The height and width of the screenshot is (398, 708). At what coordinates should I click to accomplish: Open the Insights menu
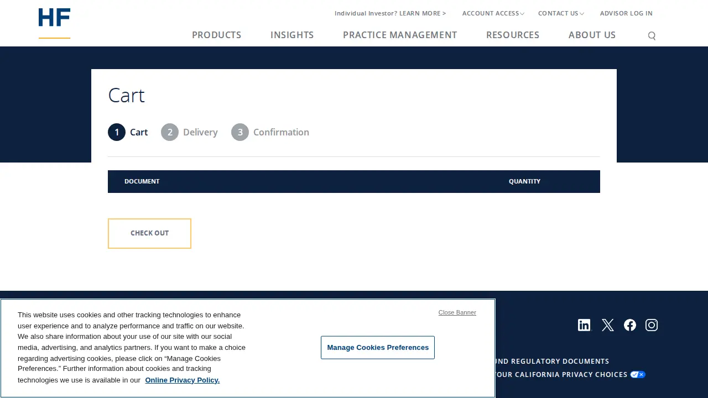click(x=292, y=35)
